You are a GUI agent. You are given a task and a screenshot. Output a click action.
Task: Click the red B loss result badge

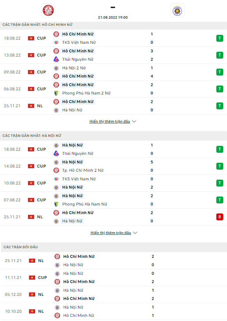[x=219, y=217]
